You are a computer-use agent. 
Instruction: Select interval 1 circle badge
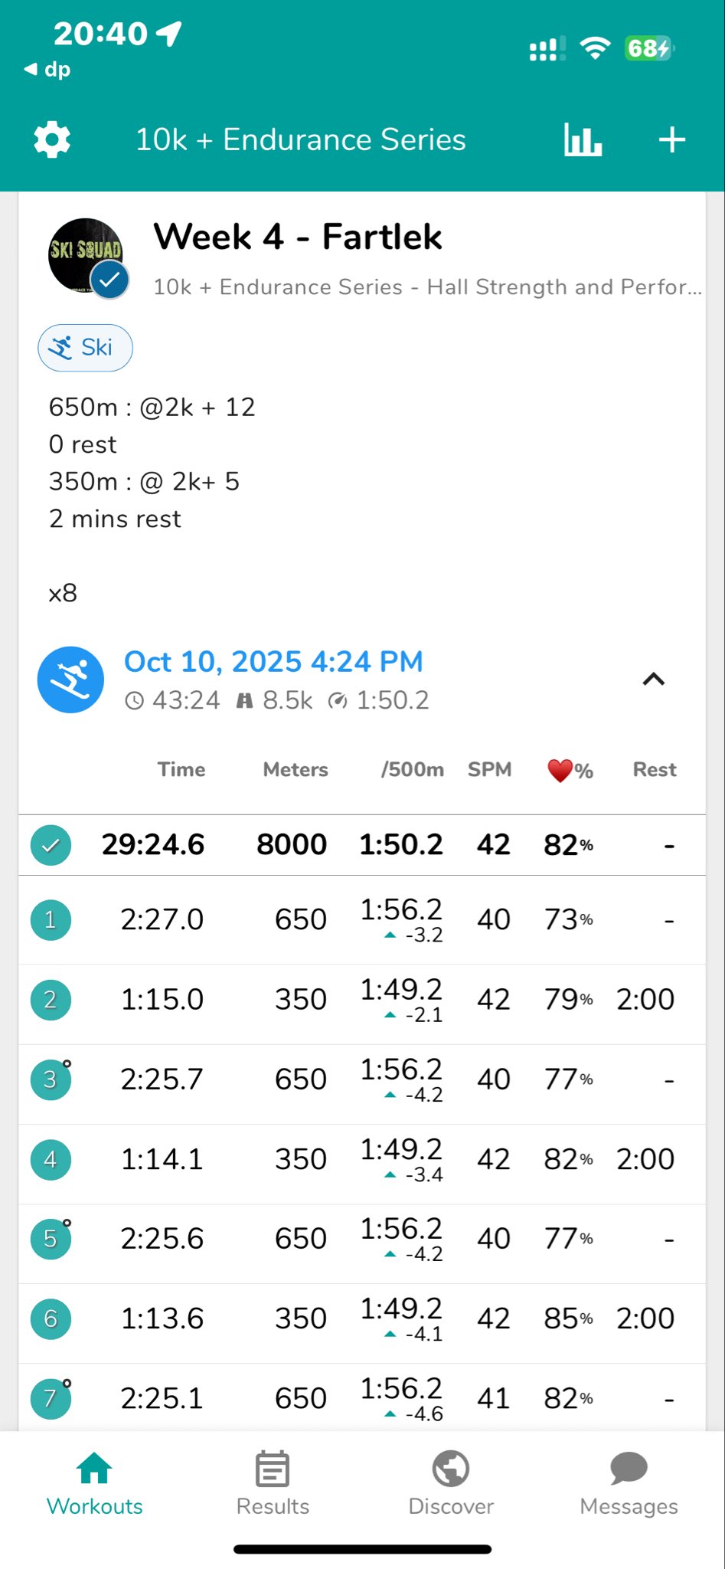(51, 919)
